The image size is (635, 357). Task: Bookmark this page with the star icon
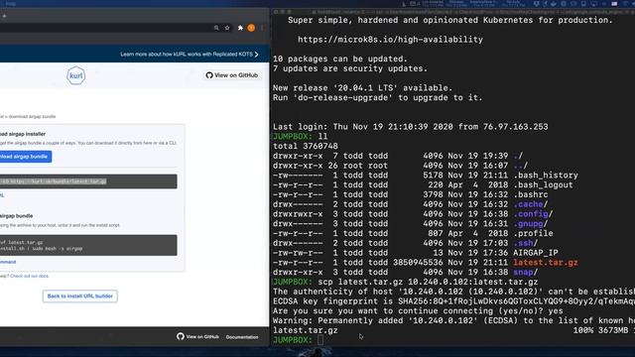(x=227, y=28)
